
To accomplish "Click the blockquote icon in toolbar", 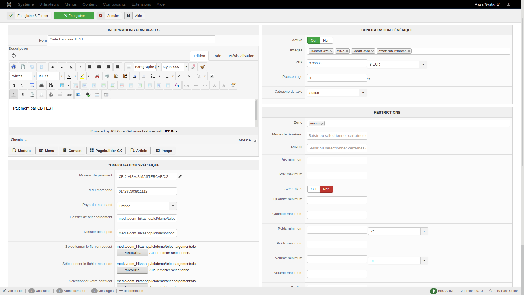I will tap(129, 67).
